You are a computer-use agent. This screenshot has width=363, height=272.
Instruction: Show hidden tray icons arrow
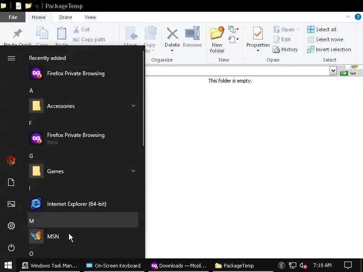[x=281, y=265]
